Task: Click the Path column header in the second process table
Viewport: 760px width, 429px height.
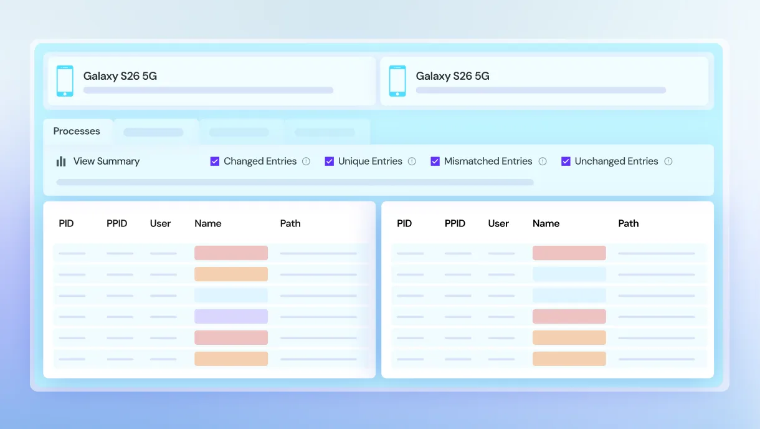Action: (x=629, y=223)
